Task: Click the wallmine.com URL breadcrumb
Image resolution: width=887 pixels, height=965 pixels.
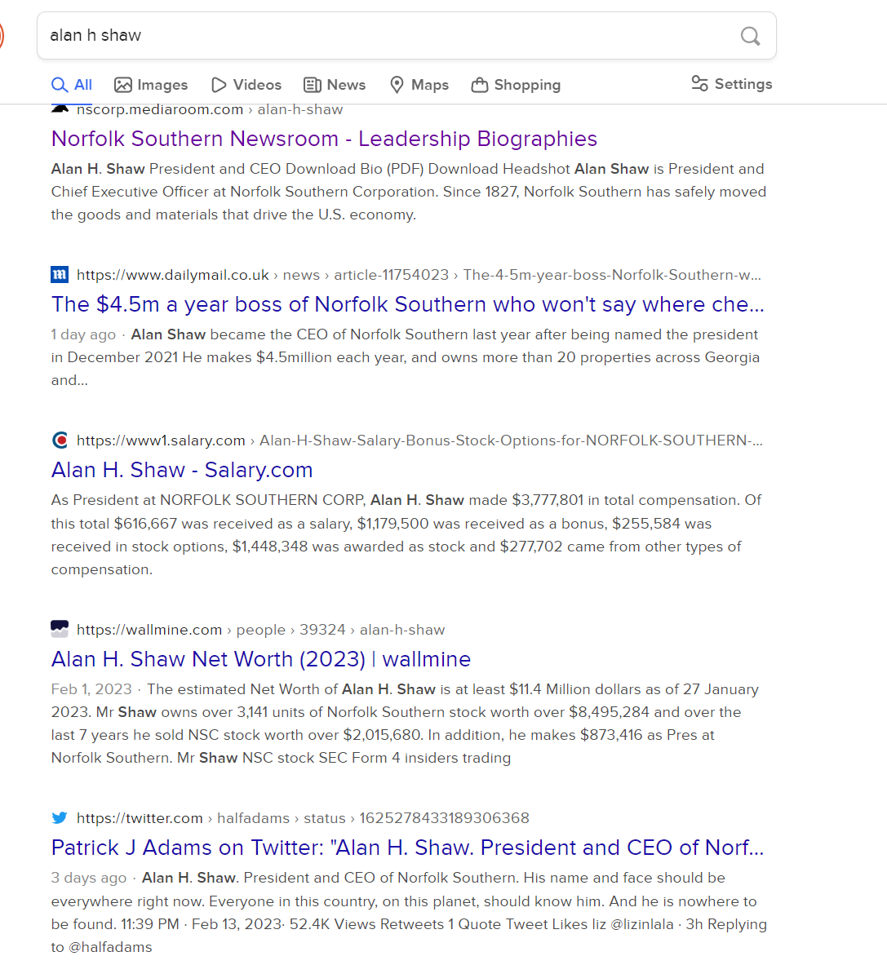Action: pos(260,631)
